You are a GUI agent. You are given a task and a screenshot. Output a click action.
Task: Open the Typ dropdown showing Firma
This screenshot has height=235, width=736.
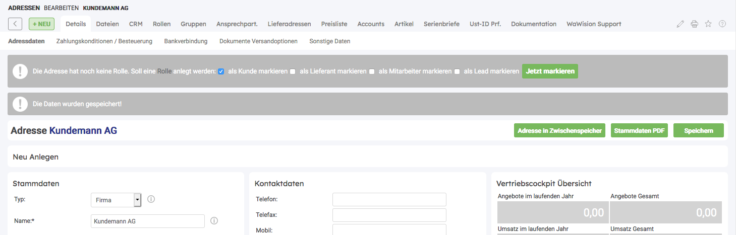[116, 200]
